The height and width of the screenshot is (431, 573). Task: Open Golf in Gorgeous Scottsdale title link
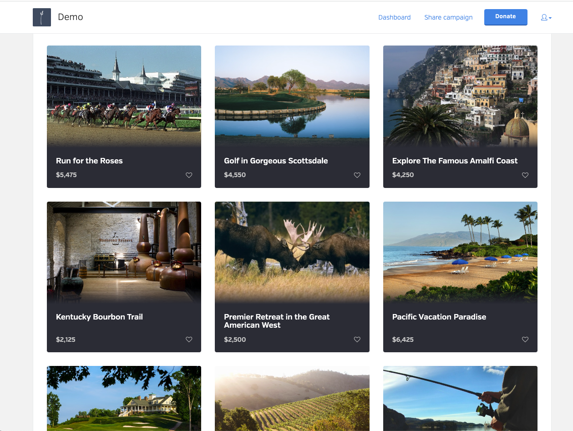click(276, 161)
